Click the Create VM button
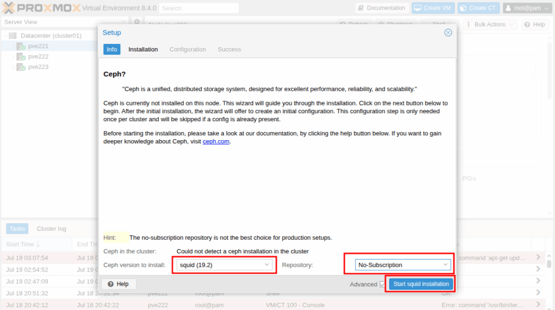555x310 pixels. click(x=433, y=8)
